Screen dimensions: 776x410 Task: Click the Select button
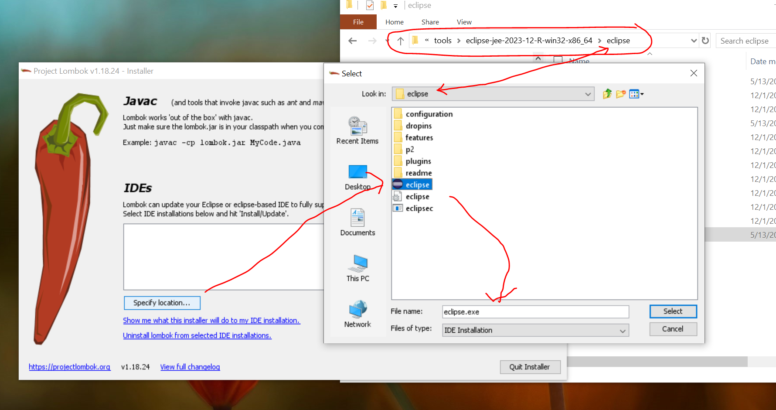click(x=673, y=311)
